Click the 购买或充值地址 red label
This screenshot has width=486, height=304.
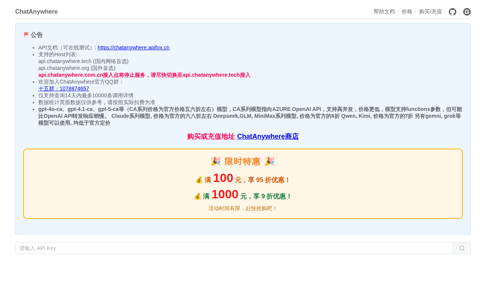[x=211, y=136]
